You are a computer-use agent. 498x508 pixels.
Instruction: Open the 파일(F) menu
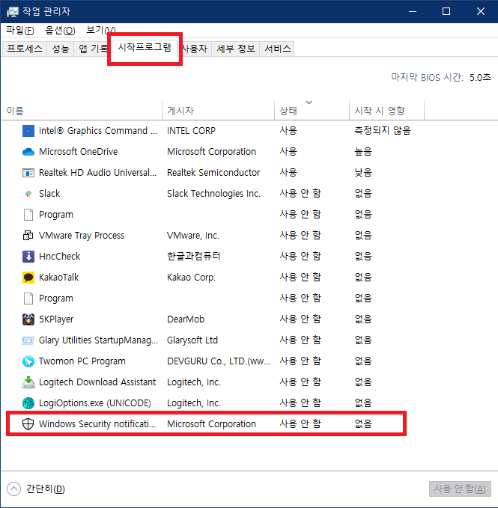(20, 30)
